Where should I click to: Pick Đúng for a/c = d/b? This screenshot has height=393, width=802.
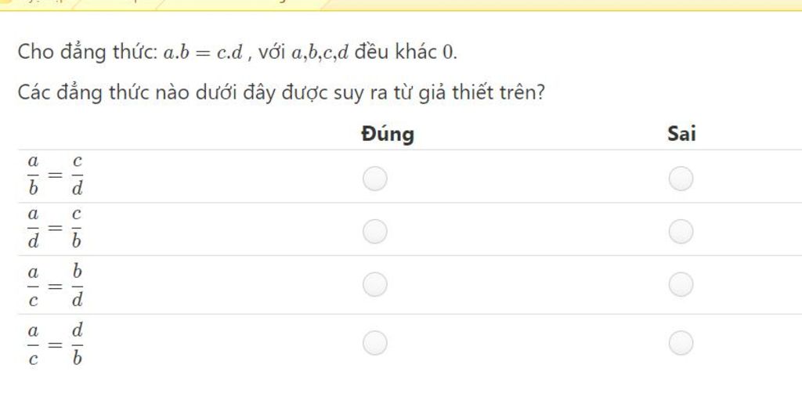(375, 342)
